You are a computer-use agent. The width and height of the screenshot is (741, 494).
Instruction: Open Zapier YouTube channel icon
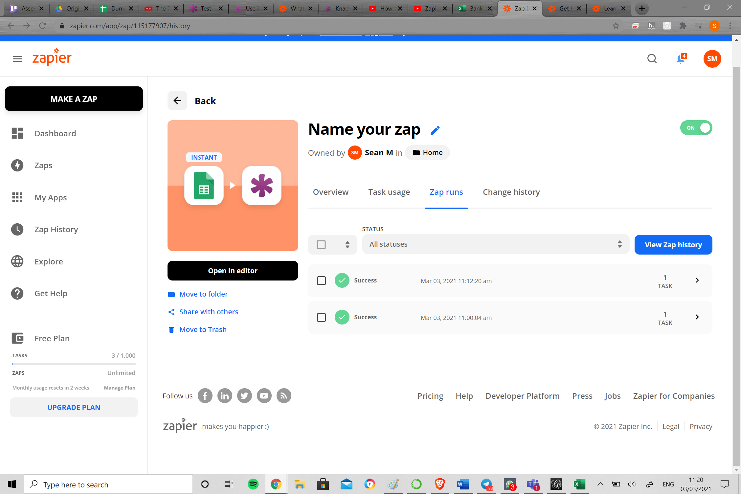tap(264, 396)
